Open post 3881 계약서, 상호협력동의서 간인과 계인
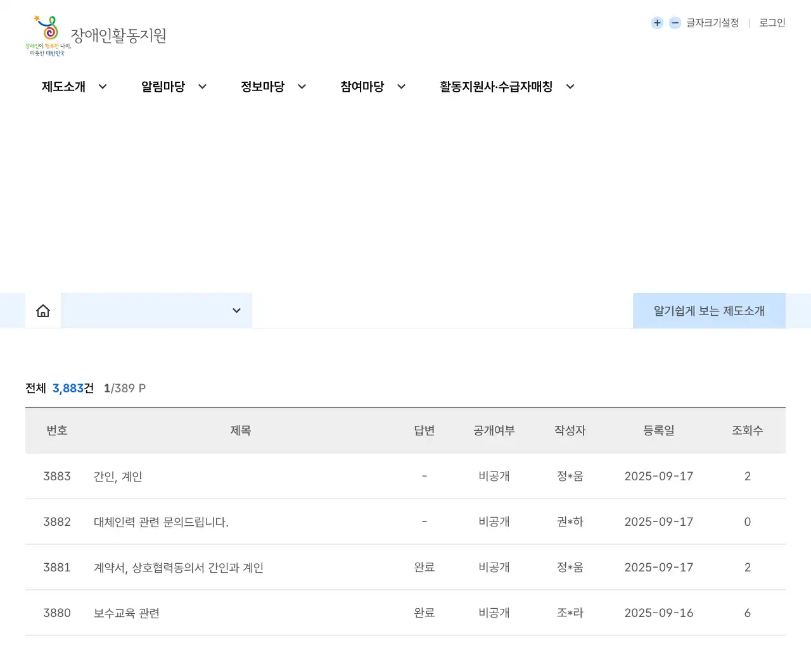The height and width of the screenshot is (648, 811). click(x=178, y=567)
